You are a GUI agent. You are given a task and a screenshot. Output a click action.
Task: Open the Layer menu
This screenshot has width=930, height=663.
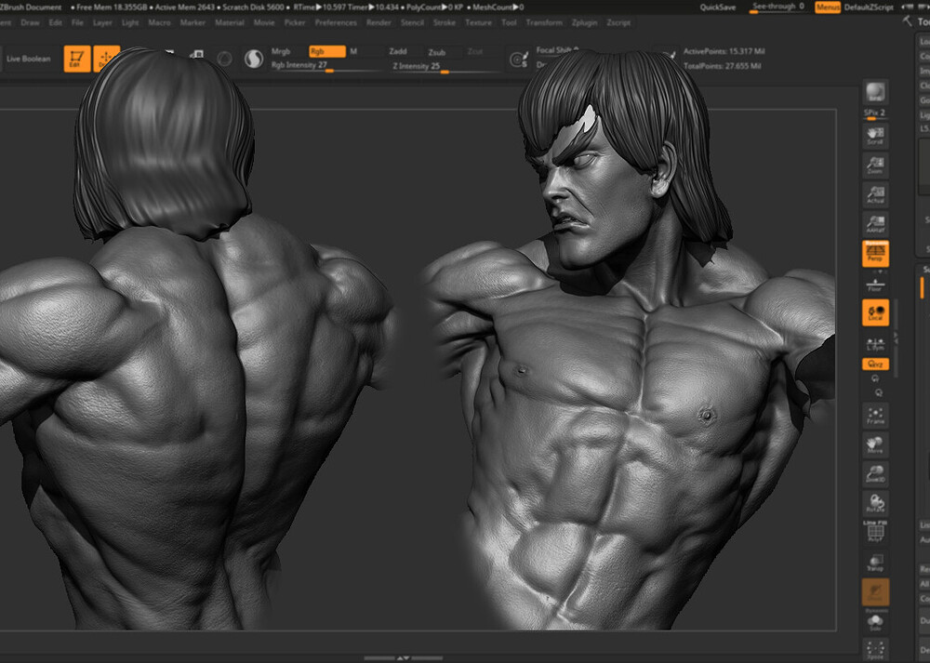[102, 22]
